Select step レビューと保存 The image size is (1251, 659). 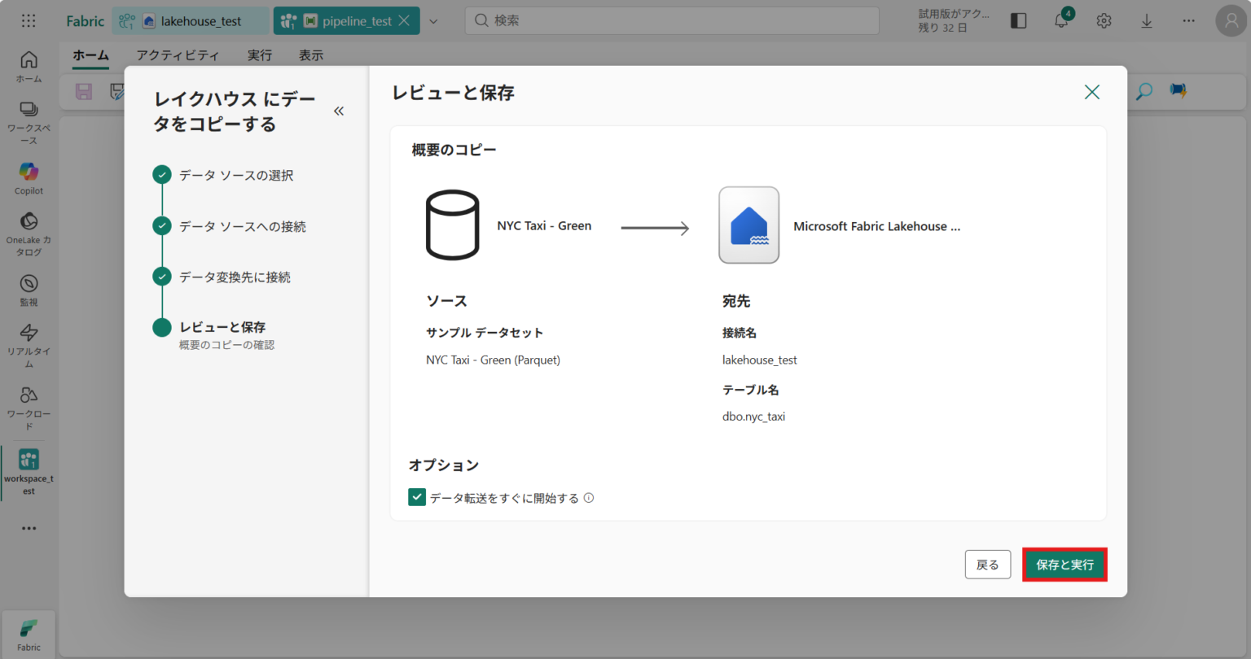coord(222,327)
